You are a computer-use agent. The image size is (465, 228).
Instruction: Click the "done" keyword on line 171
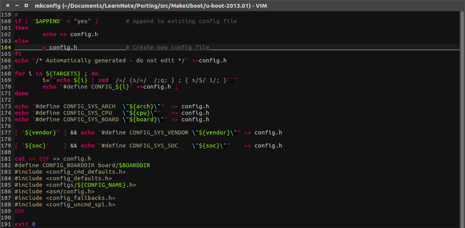(x=22, y=93)
